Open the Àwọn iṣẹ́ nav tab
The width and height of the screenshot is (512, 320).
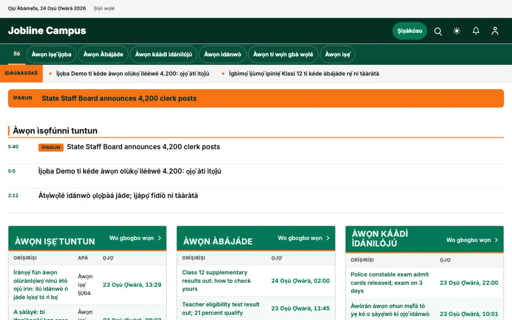point(337,54)
